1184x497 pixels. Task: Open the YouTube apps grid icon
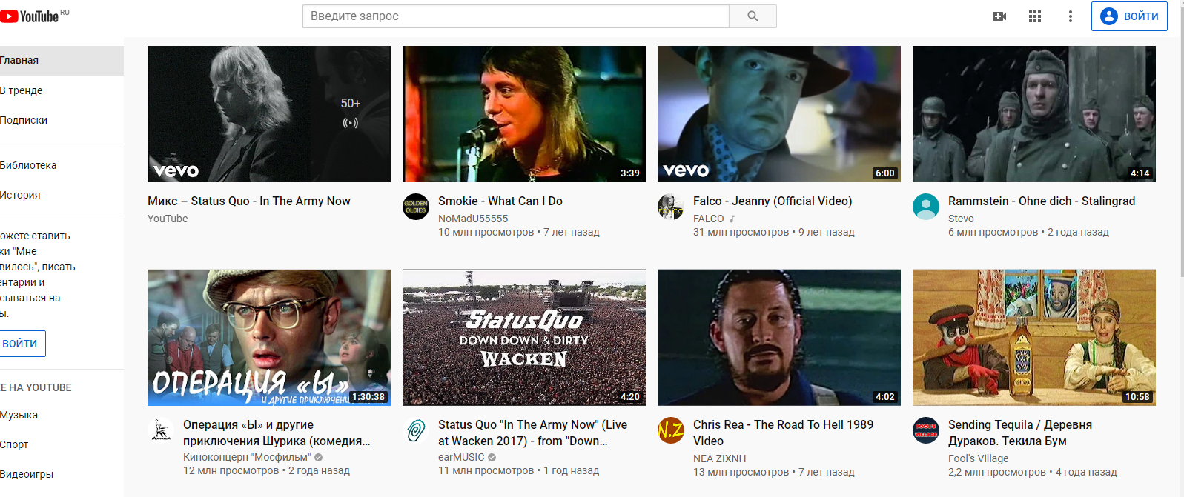(x=1035, y=16)
